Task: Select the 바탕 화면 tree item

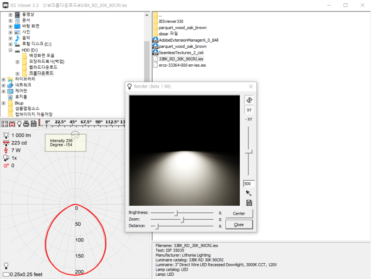Action: coord(31,26)
